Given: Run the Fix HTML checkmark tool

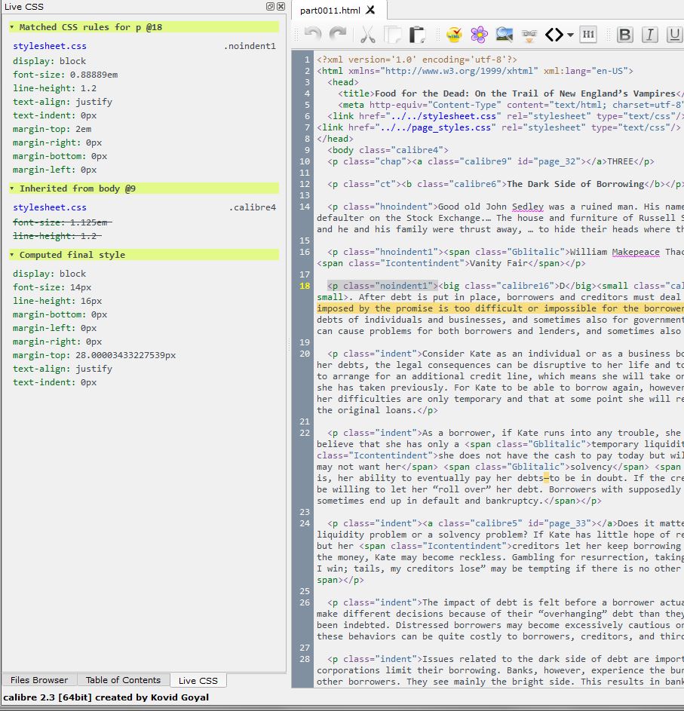Looking at the screenshot, I should (x=454, y=35).
